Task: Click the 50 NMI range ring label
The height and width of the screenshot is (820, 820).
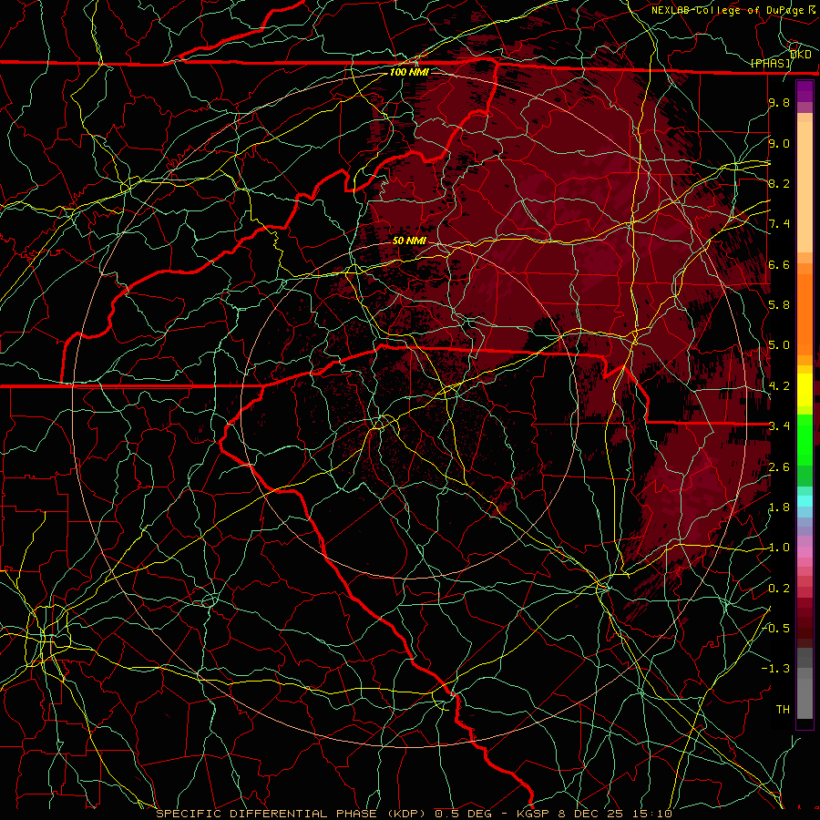Action: 409,241
